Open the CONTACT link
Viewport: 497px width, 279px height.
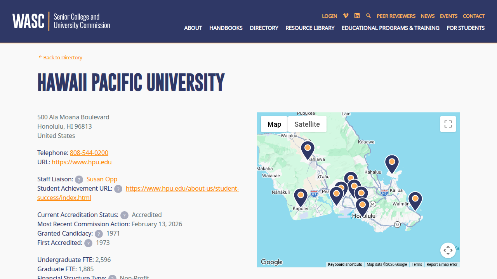474,16
